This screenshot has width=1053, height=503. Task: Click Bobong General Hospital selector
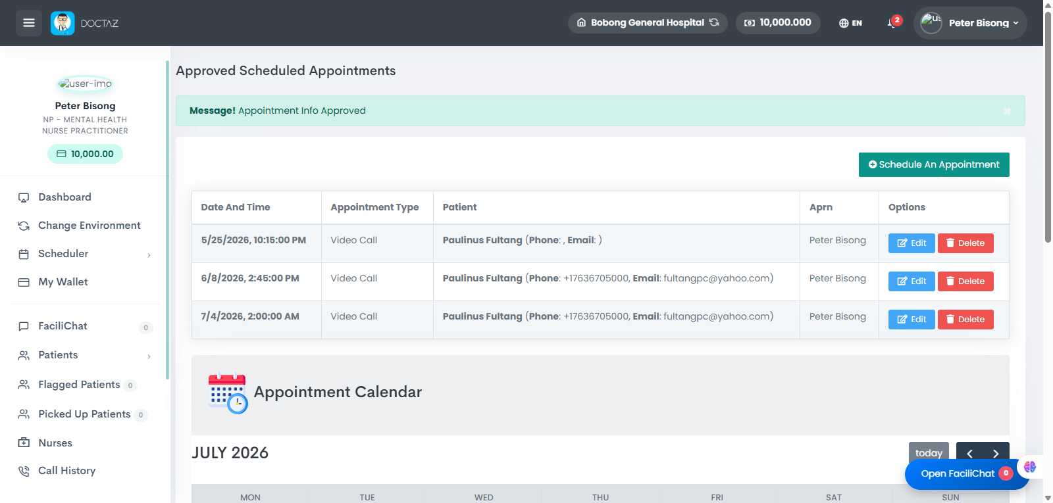click(x=648, y=22)
